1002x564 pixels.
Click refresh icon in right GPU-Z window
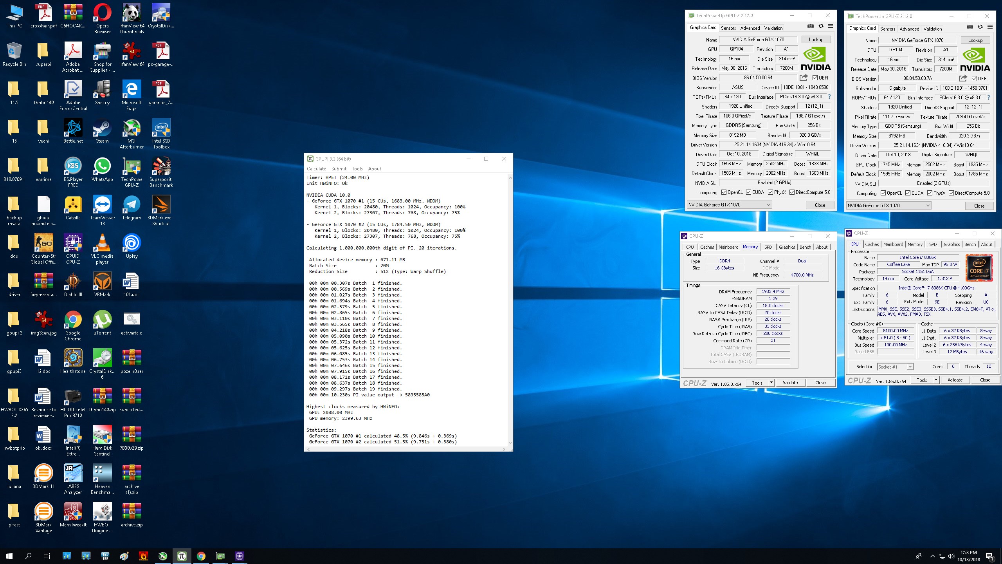click(x=980, y=27)
